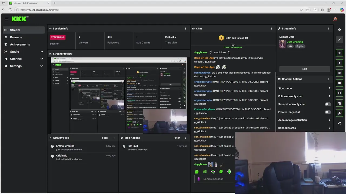Open Followers-only chat options
Viewport: 346px width, 194px height.
304,96
